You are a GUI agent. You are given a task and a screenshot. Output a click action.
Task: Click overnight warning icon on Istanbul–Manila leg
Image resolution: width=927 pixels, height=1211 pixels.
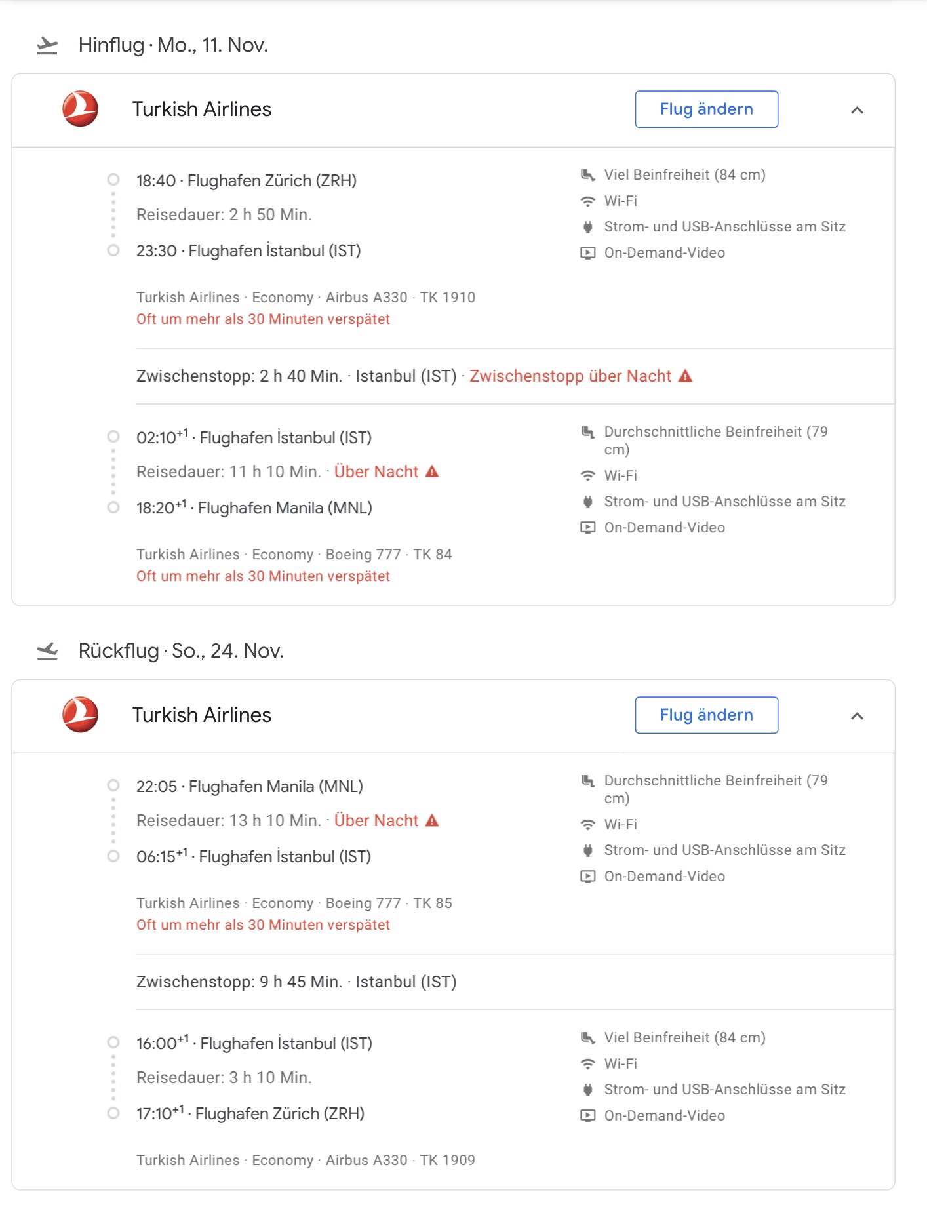[x=432, y=471]
